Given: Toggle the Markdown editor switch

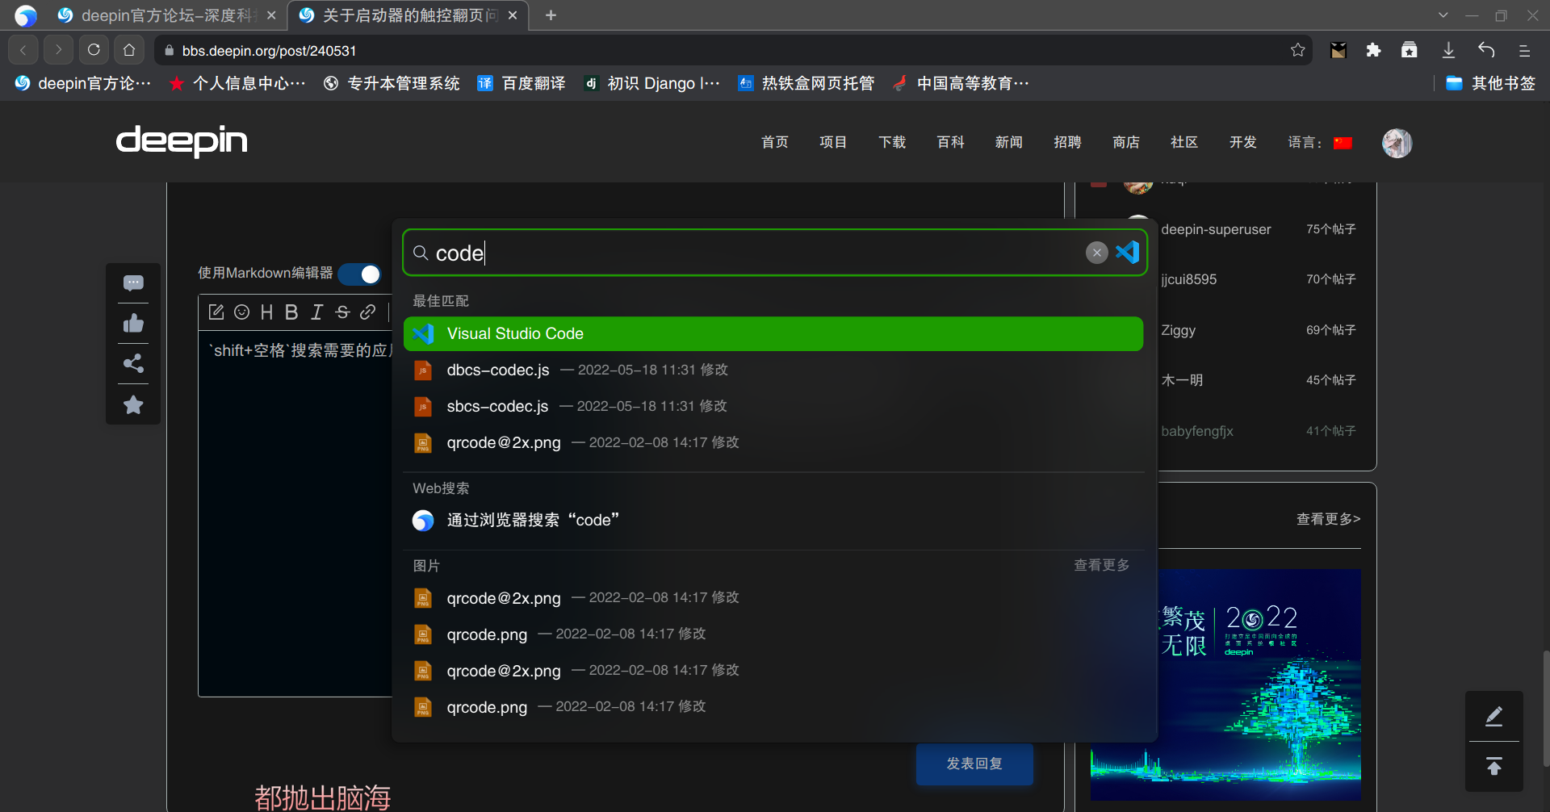Looking at the screenshot, I should click(x=360, y=274).
